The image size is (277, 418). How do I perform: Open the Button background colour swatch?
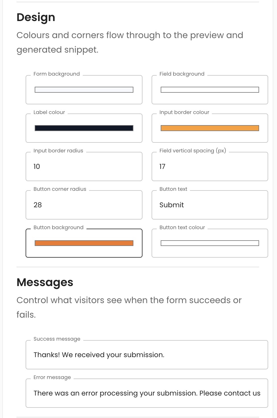(x=84, y=243)
